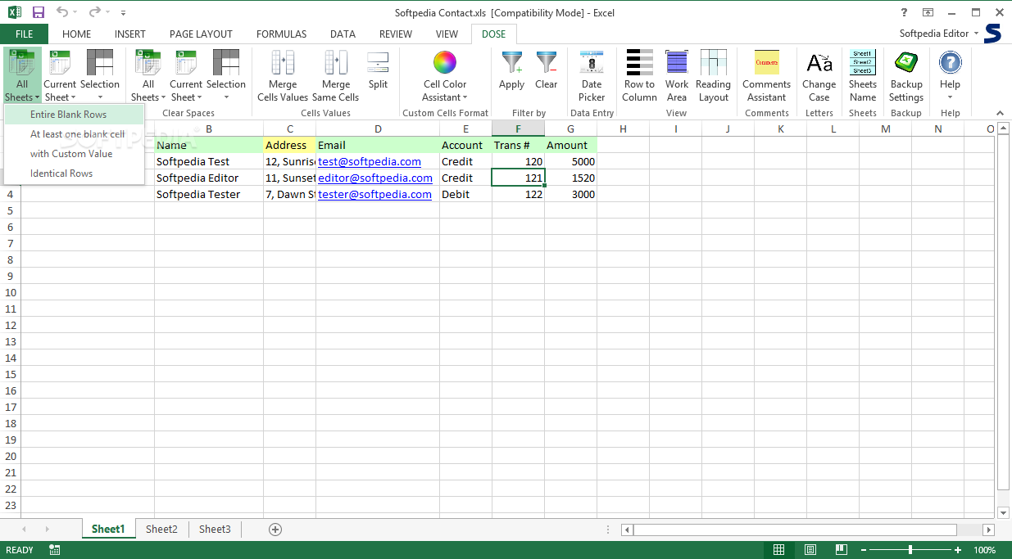The height and width of the screenshot is (559, 1012).
Task: Open tester@softpedia.com email link
Action: (x=374, y=195)
